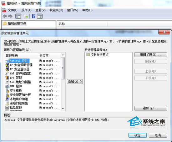The width and height of the screenshot is (172, 142).
Task: Click the IP 安全监视器 snap-in icon
Action: point(7,69)
